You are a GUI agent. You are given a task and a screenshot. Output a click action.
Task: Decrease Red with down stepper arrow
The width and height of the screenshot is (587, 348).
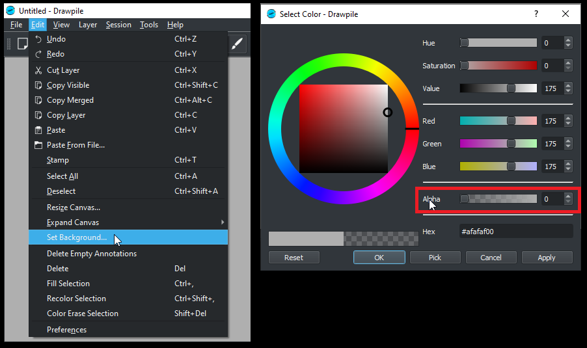tap(568, 124)
